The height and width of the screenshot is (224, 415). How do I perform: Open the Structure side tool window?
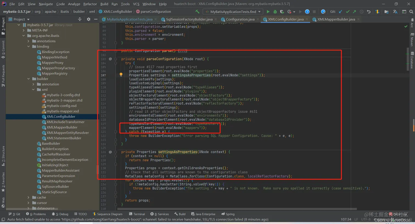(x=3, y=156)
